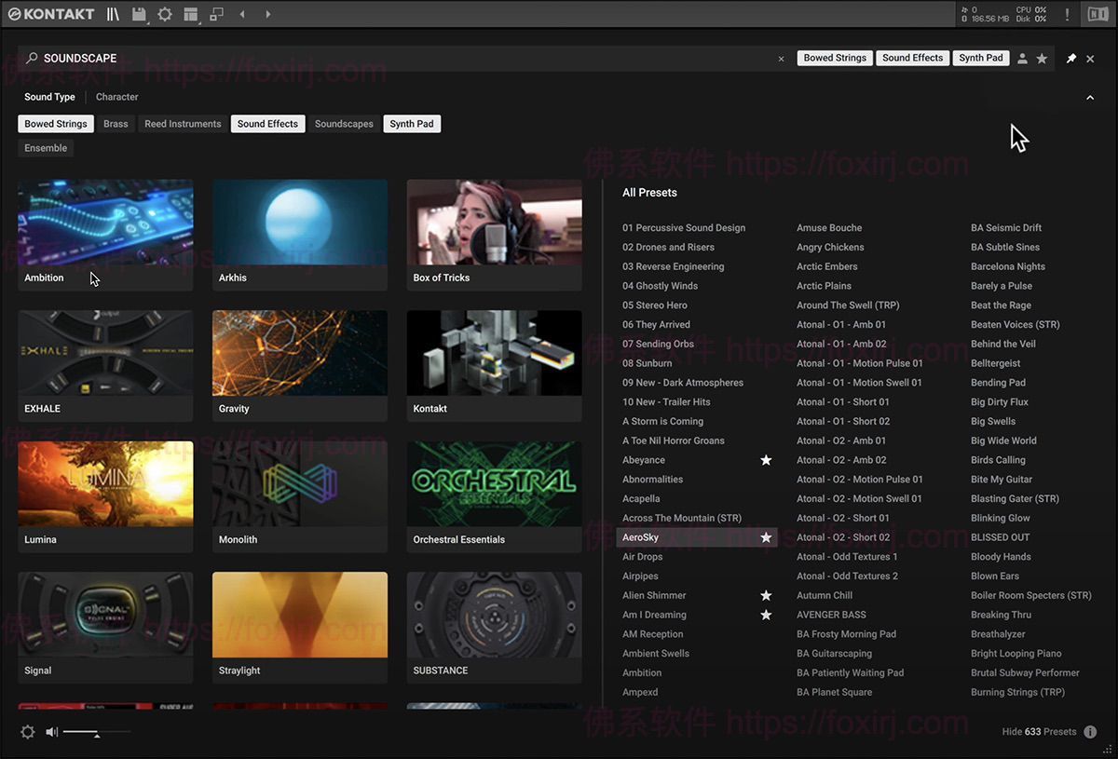1118x759 pixels.
Task: Pin the browser window with the pin icon
Action: click(1070, 58)
